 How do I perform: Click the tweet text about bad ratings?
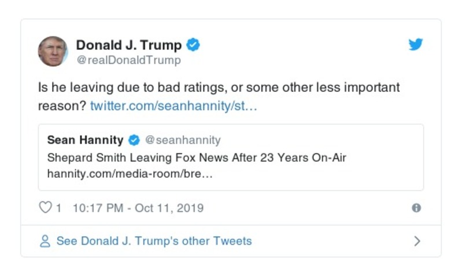214,88
